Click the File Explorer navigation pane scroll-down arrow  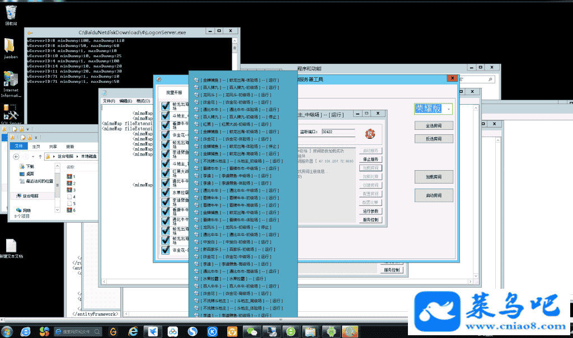[57, 209]
